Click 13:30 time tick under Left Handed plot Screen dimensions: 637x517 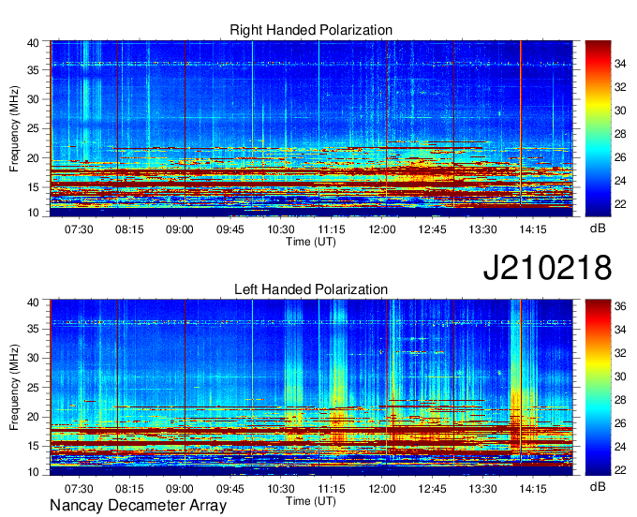coord(482,489)
